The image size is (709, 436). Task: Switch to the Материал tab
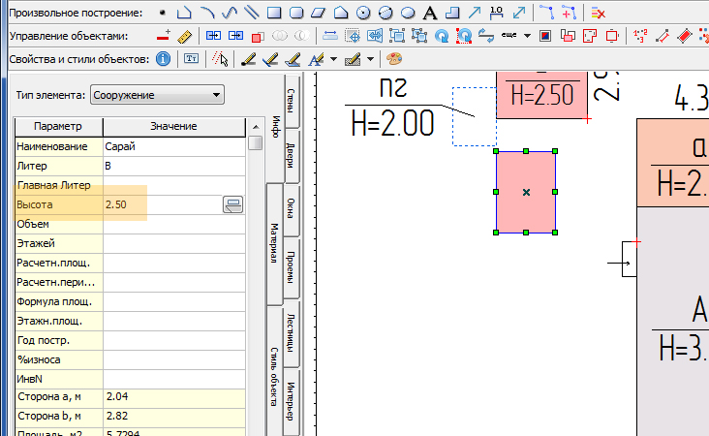pyautogui.click(x=274, y=242)
